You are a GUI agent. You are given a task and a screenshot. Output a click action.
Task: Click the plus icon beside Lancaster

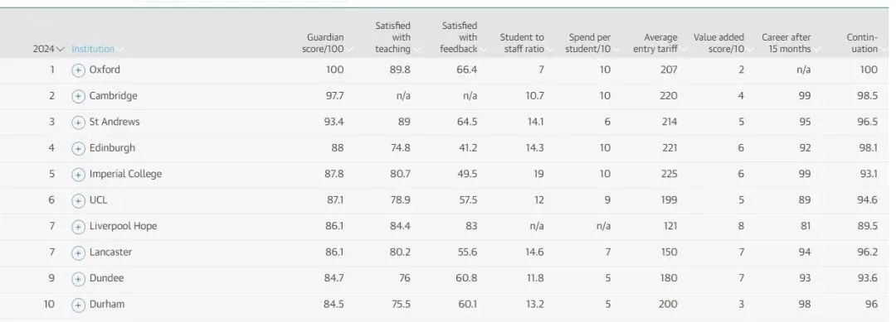(x=78, y=253)
